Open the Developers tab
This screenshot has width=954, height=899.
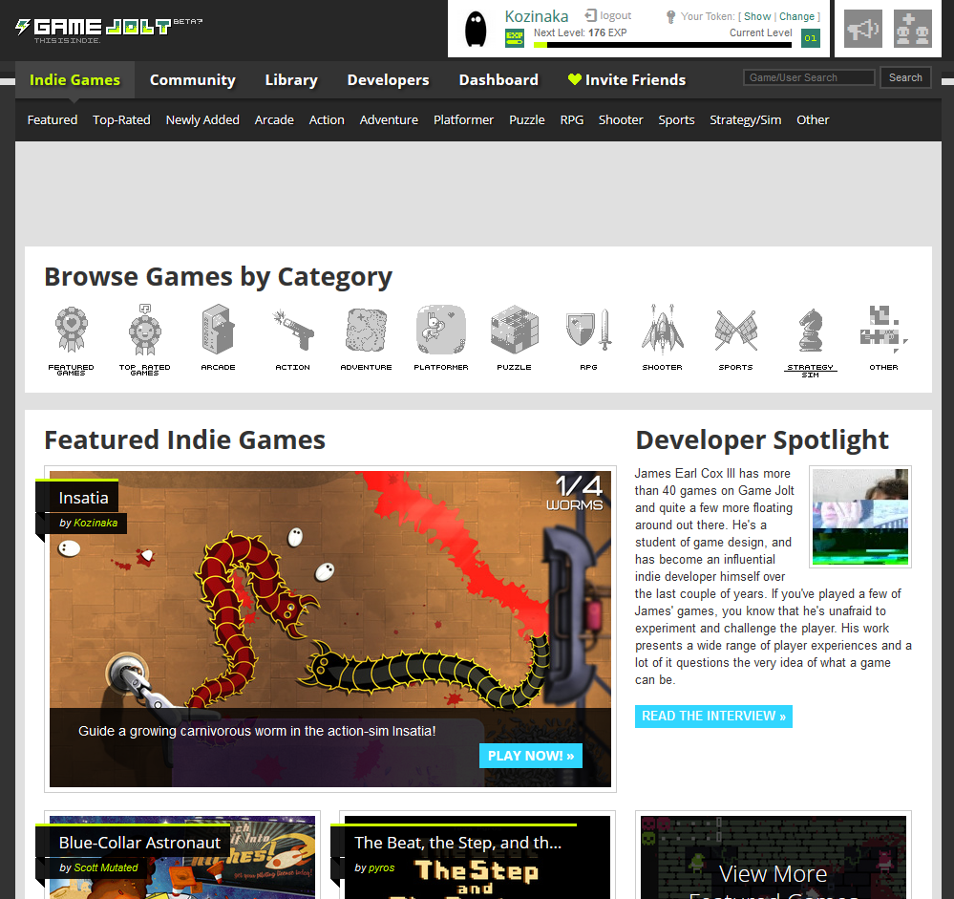coord(388,79)
